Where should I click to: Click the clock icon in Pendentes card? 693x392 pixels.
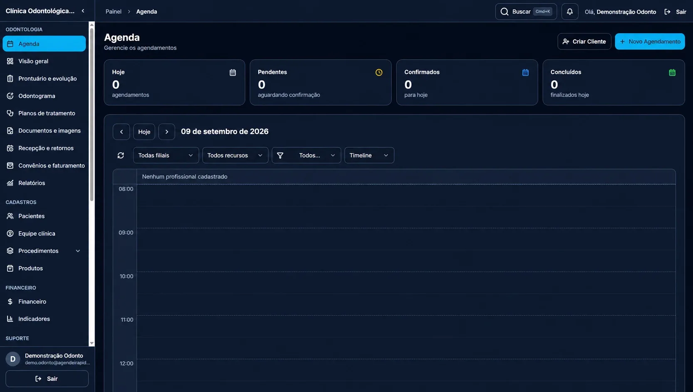click(x=379, y=73)
